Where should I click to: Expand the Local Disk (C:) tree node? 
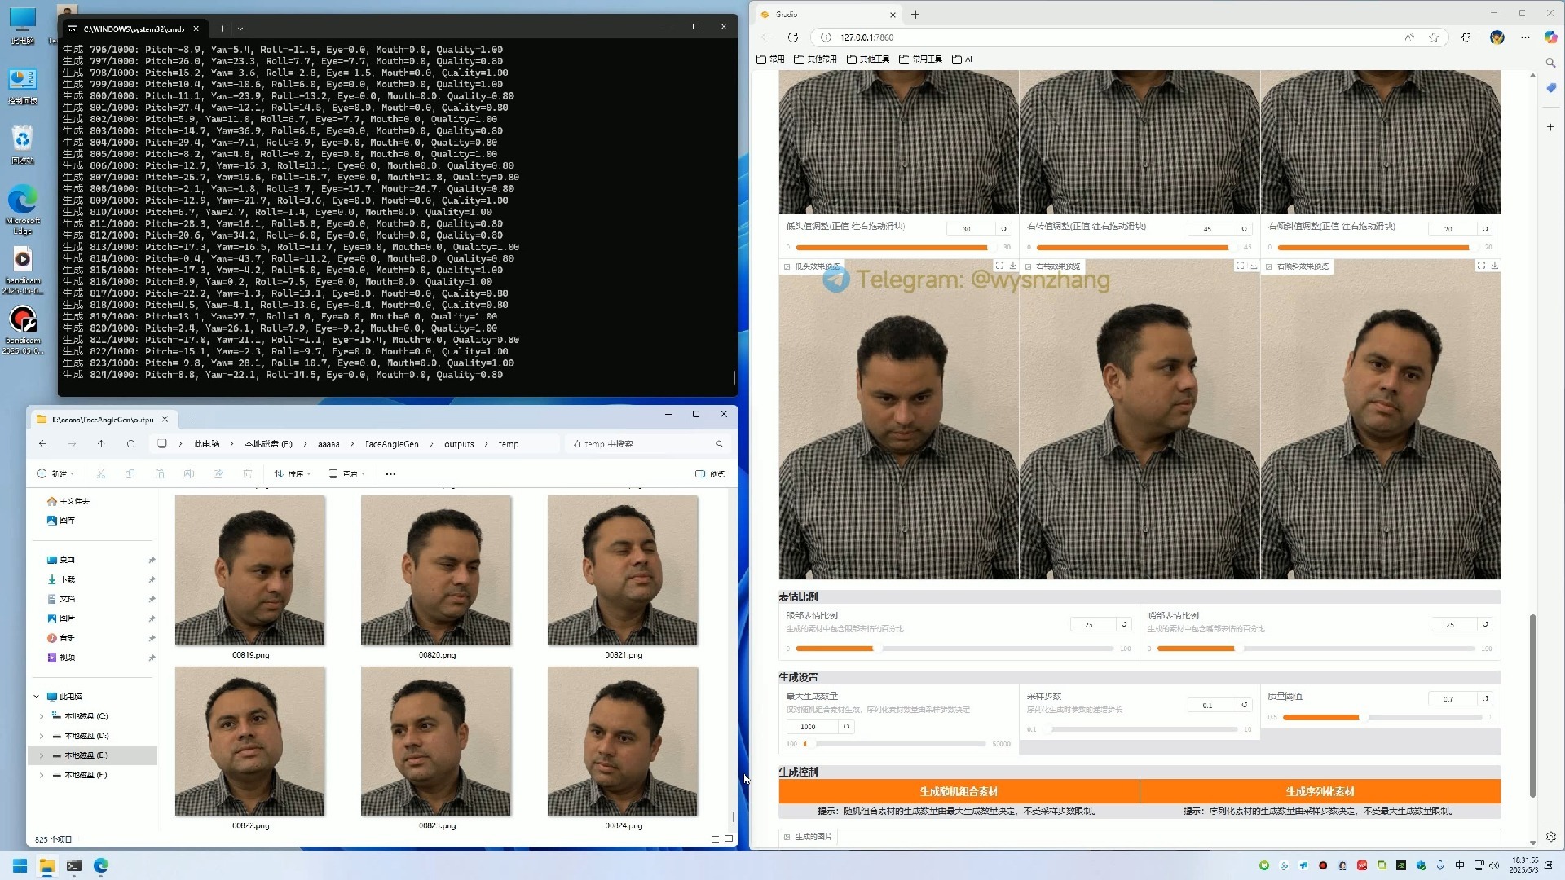pos(42,716)
